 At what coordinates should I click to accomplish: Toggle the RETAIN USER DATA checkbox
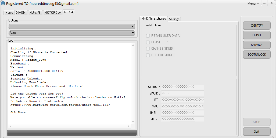point(148,36)
